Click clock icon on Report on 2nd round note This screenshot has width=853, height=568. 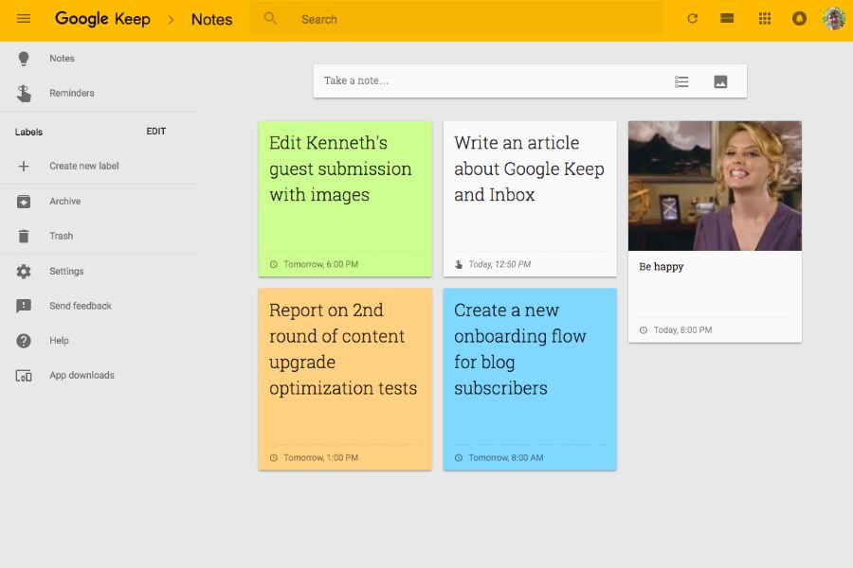point(274,457)
